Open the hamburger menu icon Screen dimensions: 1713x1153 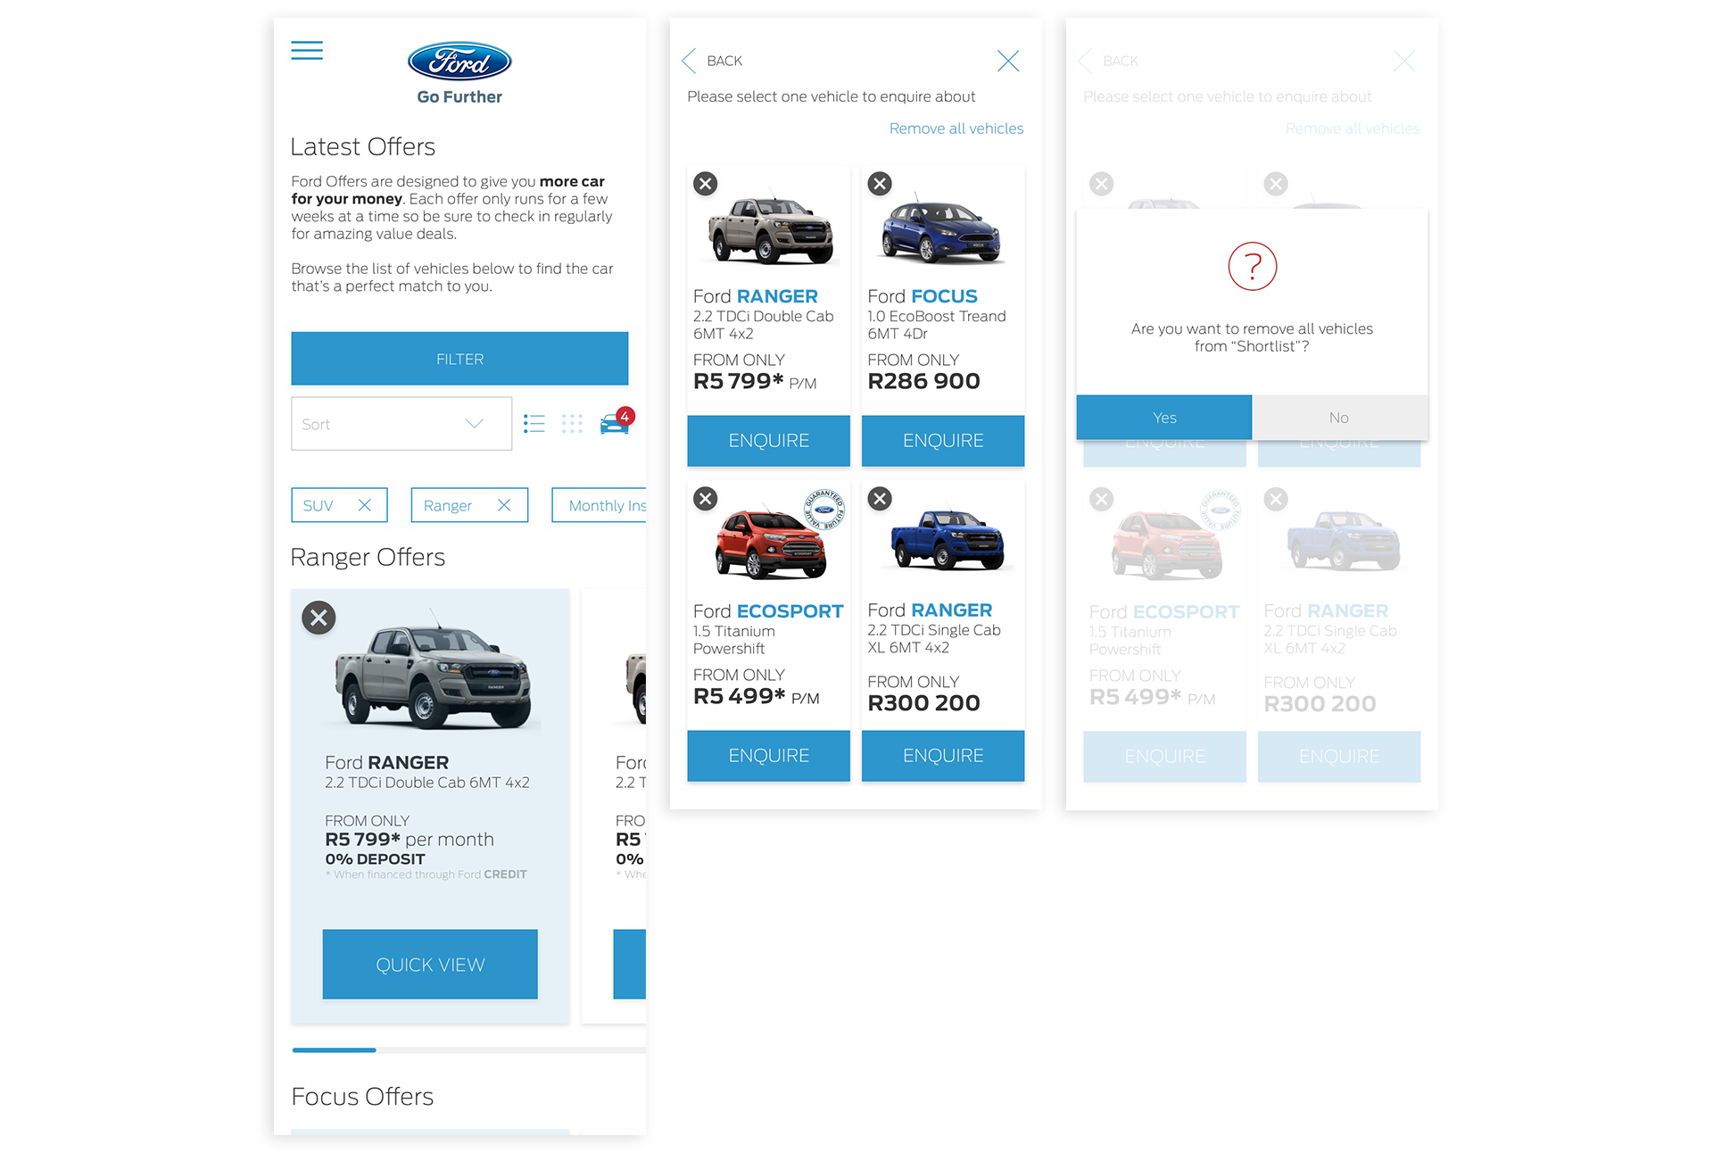click(307, 51)
